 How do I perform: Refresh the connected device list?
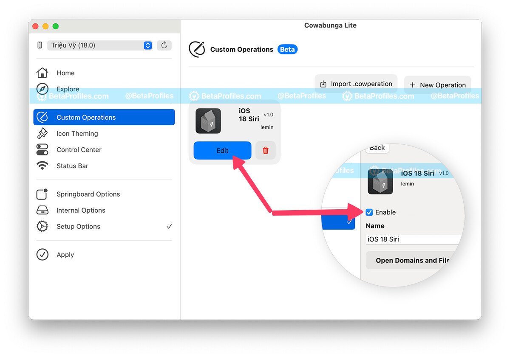[164, 45]
